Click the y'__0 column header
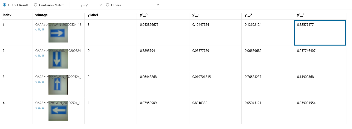Screen dimensions: 352x129 tap(144, 15)
